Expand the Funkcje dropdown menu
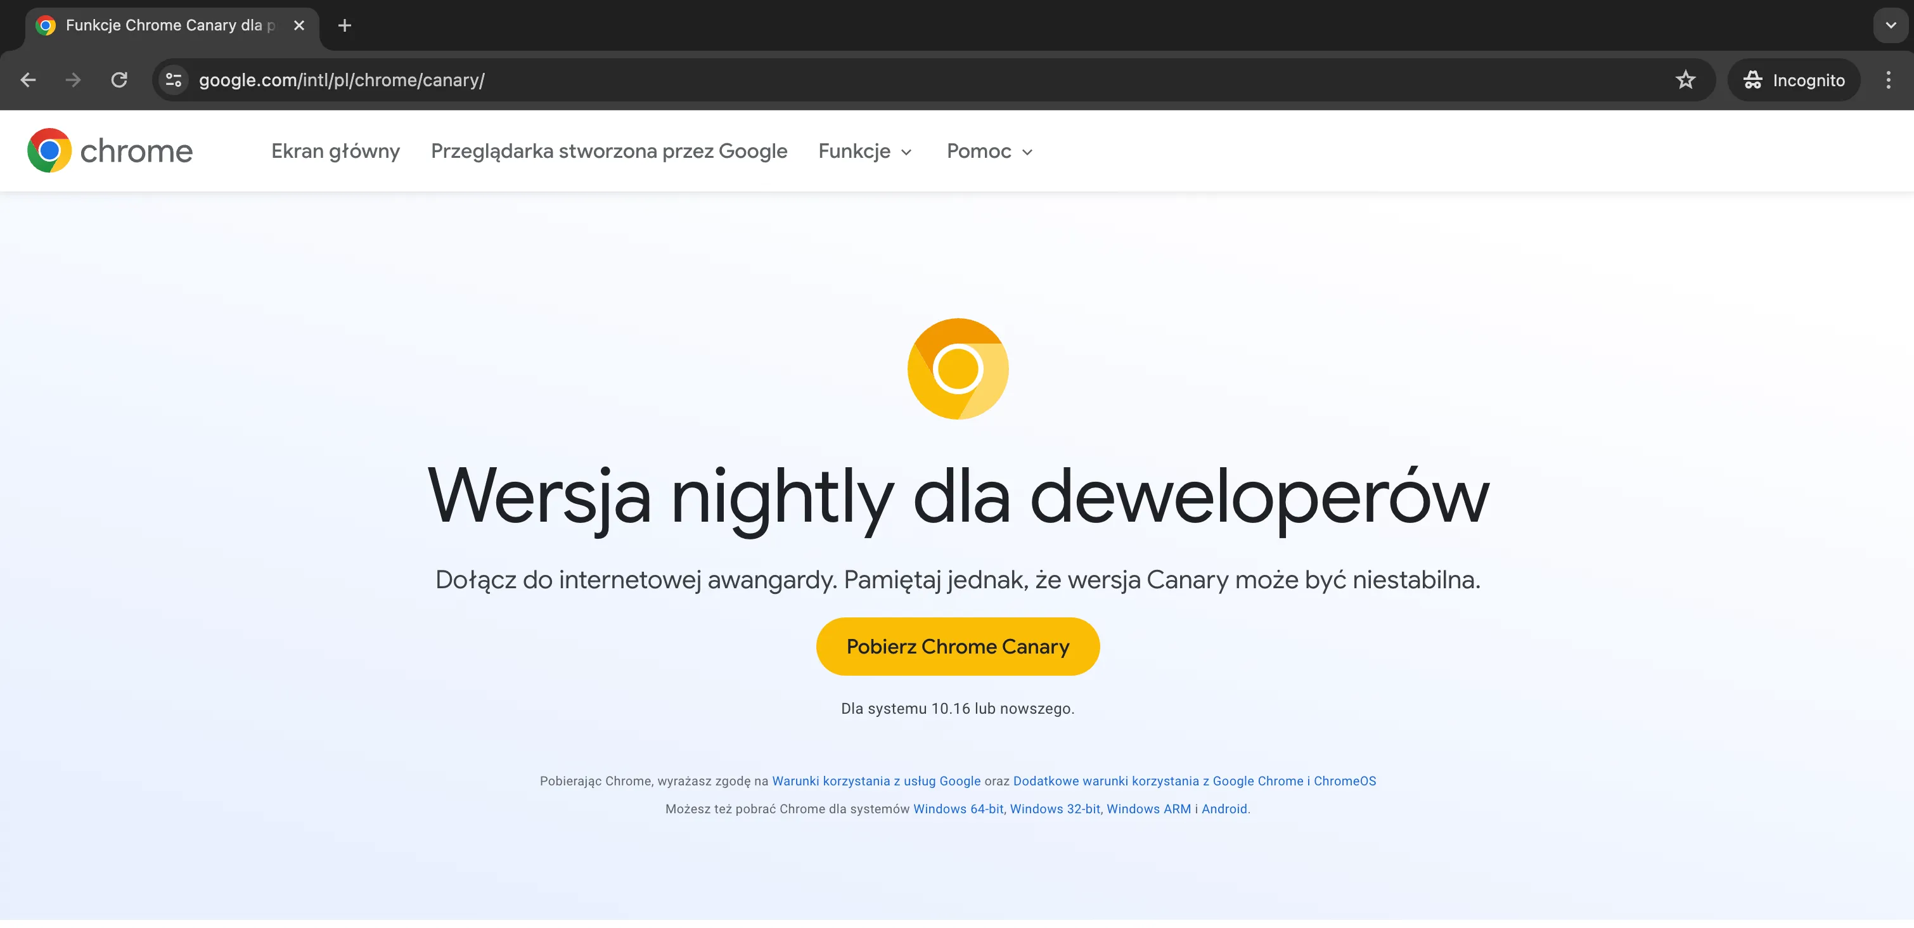 866,151
